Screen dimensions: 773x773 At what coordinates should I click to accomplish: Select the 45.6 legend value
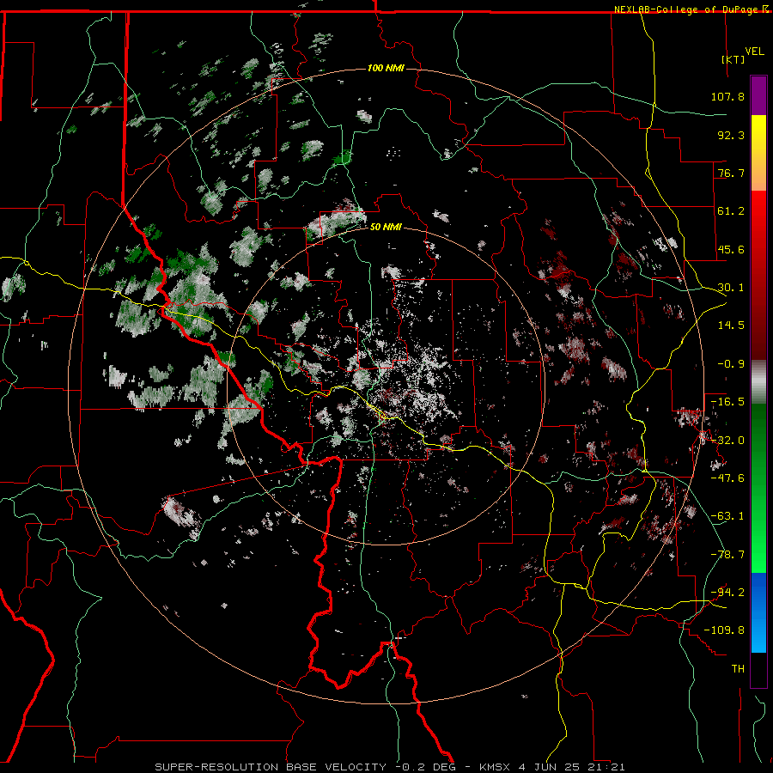coord(731,249)
